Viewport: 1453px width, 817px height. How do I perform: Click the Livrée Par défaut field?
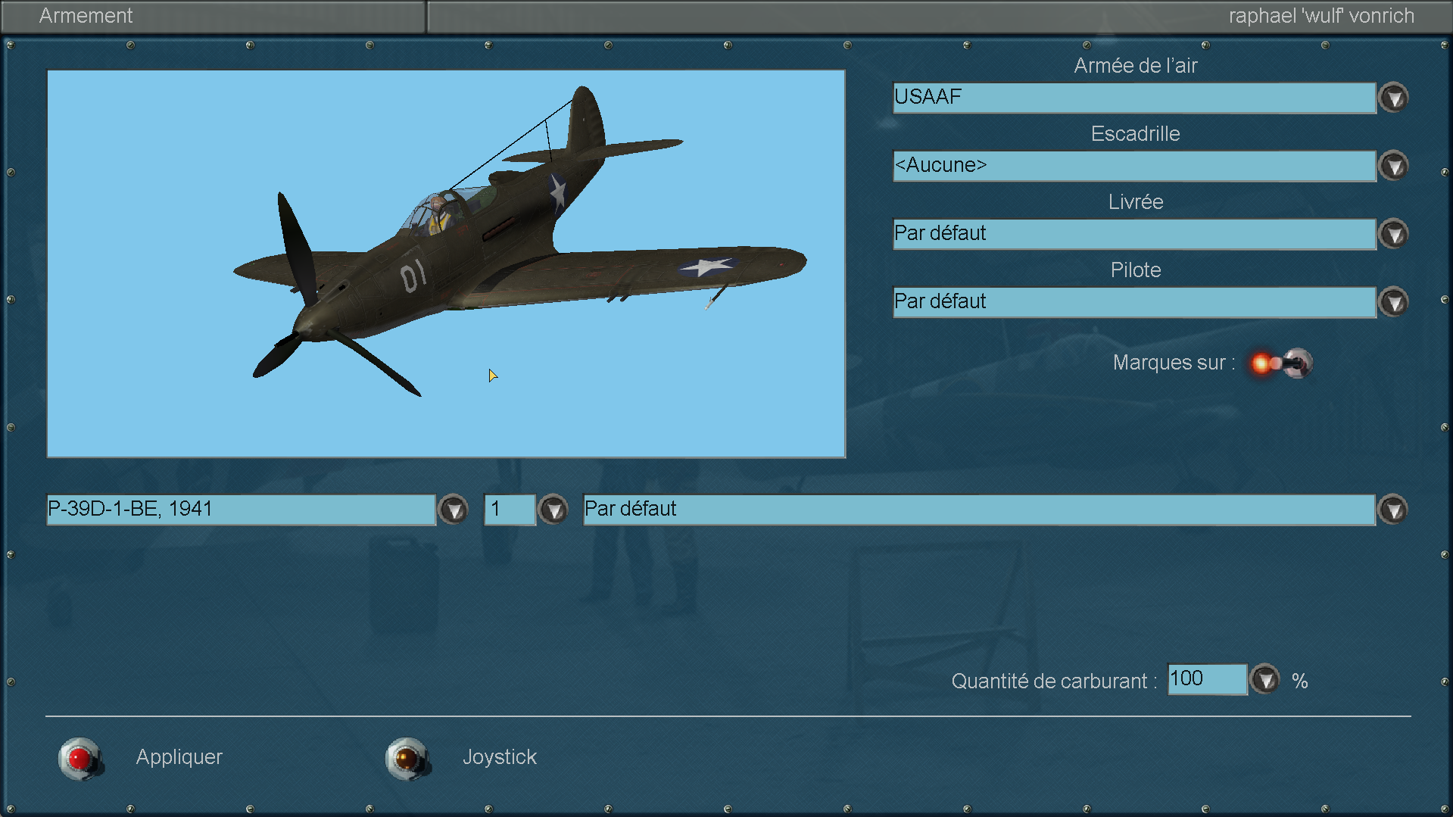tap(1134, 234)
